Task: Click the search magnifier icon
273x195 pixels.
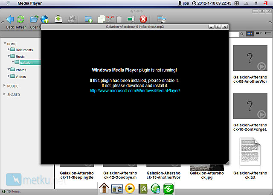Action: click(242, 34)
